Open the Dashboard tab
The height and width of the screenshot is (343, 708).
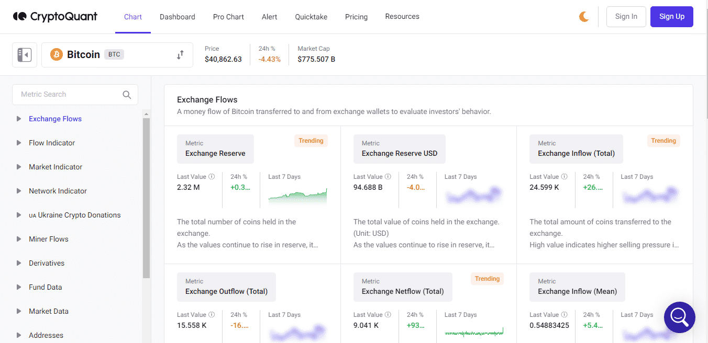(x=178, y=17)
